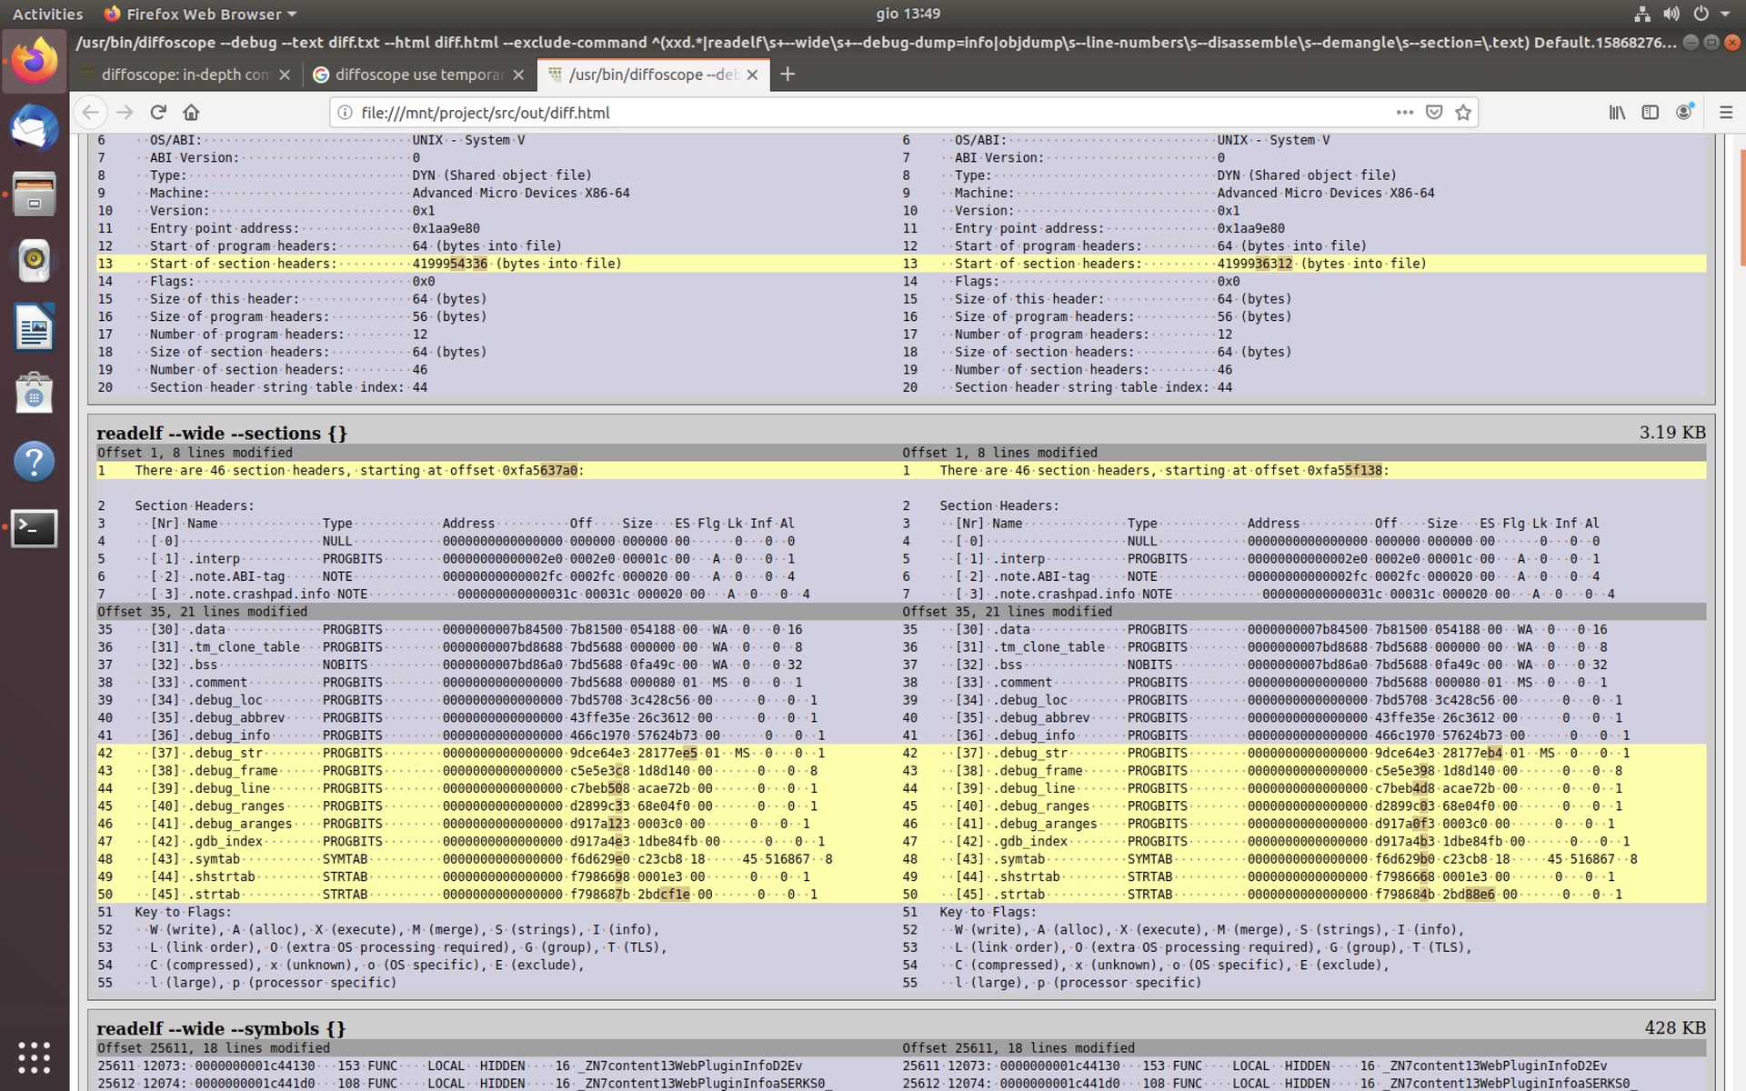The height and width of the screenshot is (1091, 1746).
Task: Open Activities overview
Action: pyautogui.click(x=47, y=14)
